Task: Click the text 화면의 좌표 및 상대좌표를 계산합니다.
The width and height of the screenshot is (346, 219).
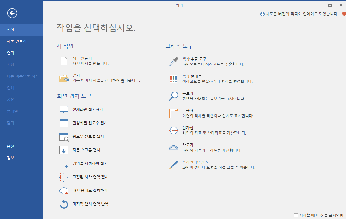Action: coord(214,133)
